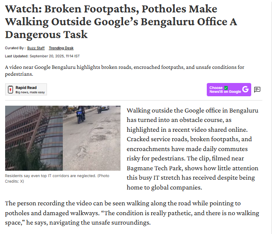Click the Google G logo icon

click(245, 89)
